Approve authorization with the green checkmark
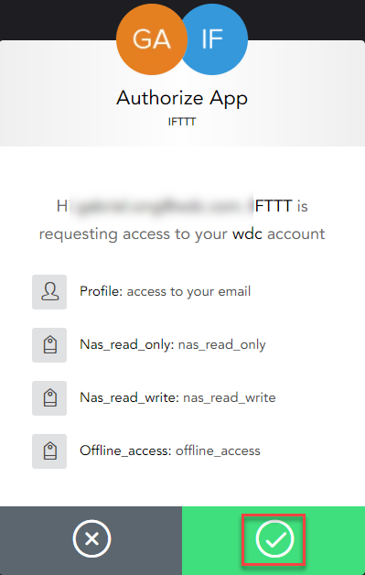The width and height of the screenshot is (365, 575). [x=274, y=538]
